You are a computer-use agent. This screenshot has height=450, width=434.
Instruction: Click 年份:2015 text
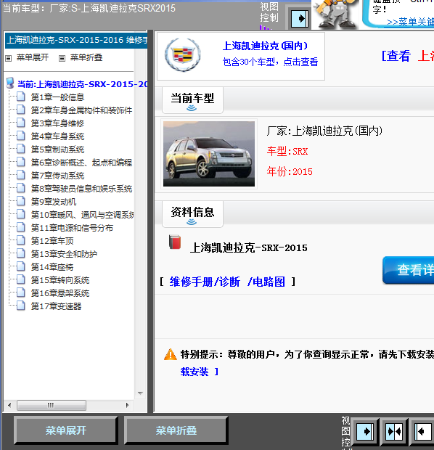coord(290,171)
